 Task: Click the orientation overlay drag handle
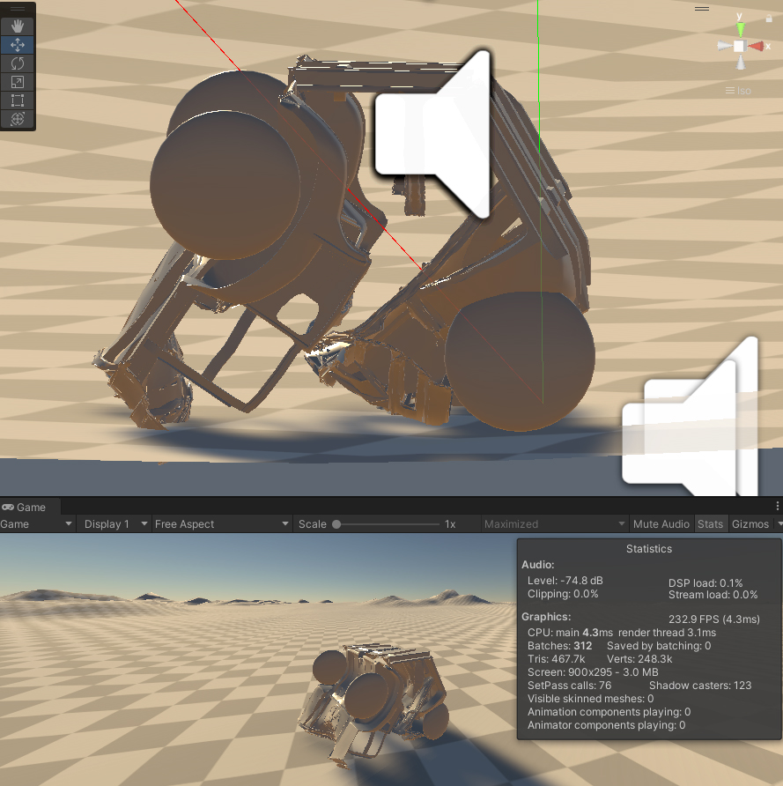(x=702, y=9)
